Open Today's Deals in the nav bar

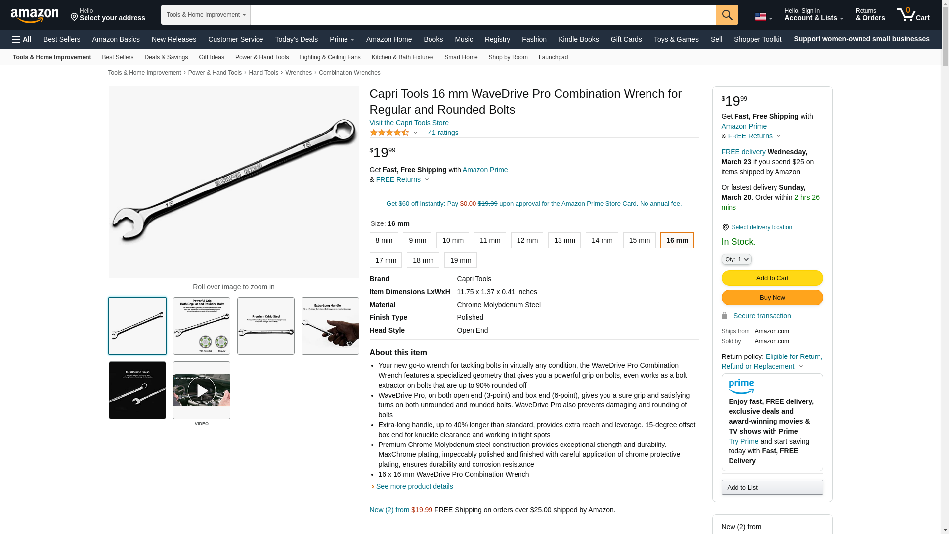pyautogui.click(x=296, y=39)
